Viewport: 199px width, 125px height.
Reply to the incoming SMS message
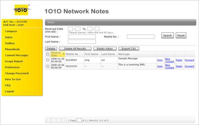tap(179, 66)
